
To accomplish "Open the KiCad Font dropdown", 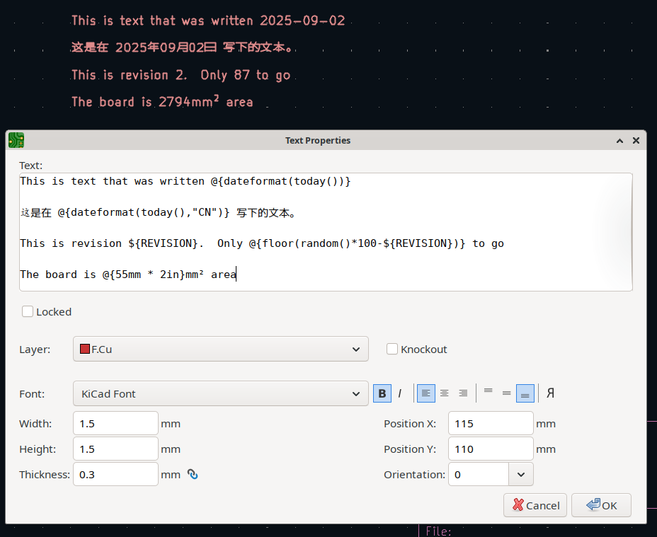I will tap(221, 394).
